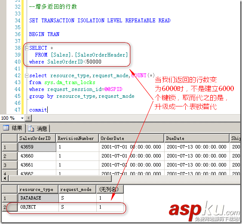Screen dimensions: 242x224
Task: Select the resource_type column header
Action: pos(38,189)
